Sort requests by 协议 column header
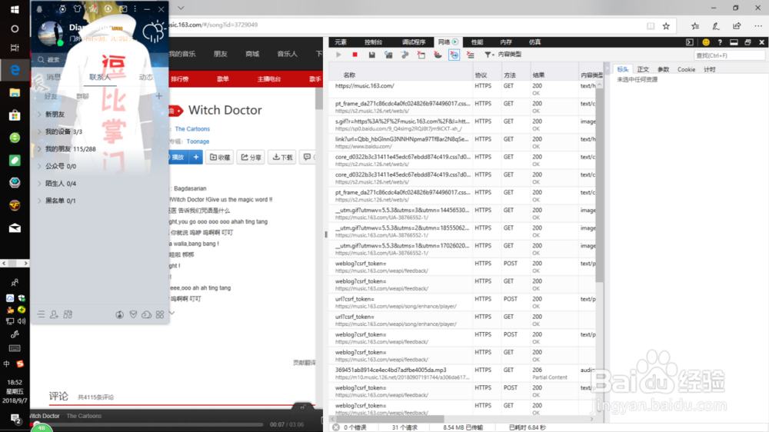The image size is (769, 432). 481,75
